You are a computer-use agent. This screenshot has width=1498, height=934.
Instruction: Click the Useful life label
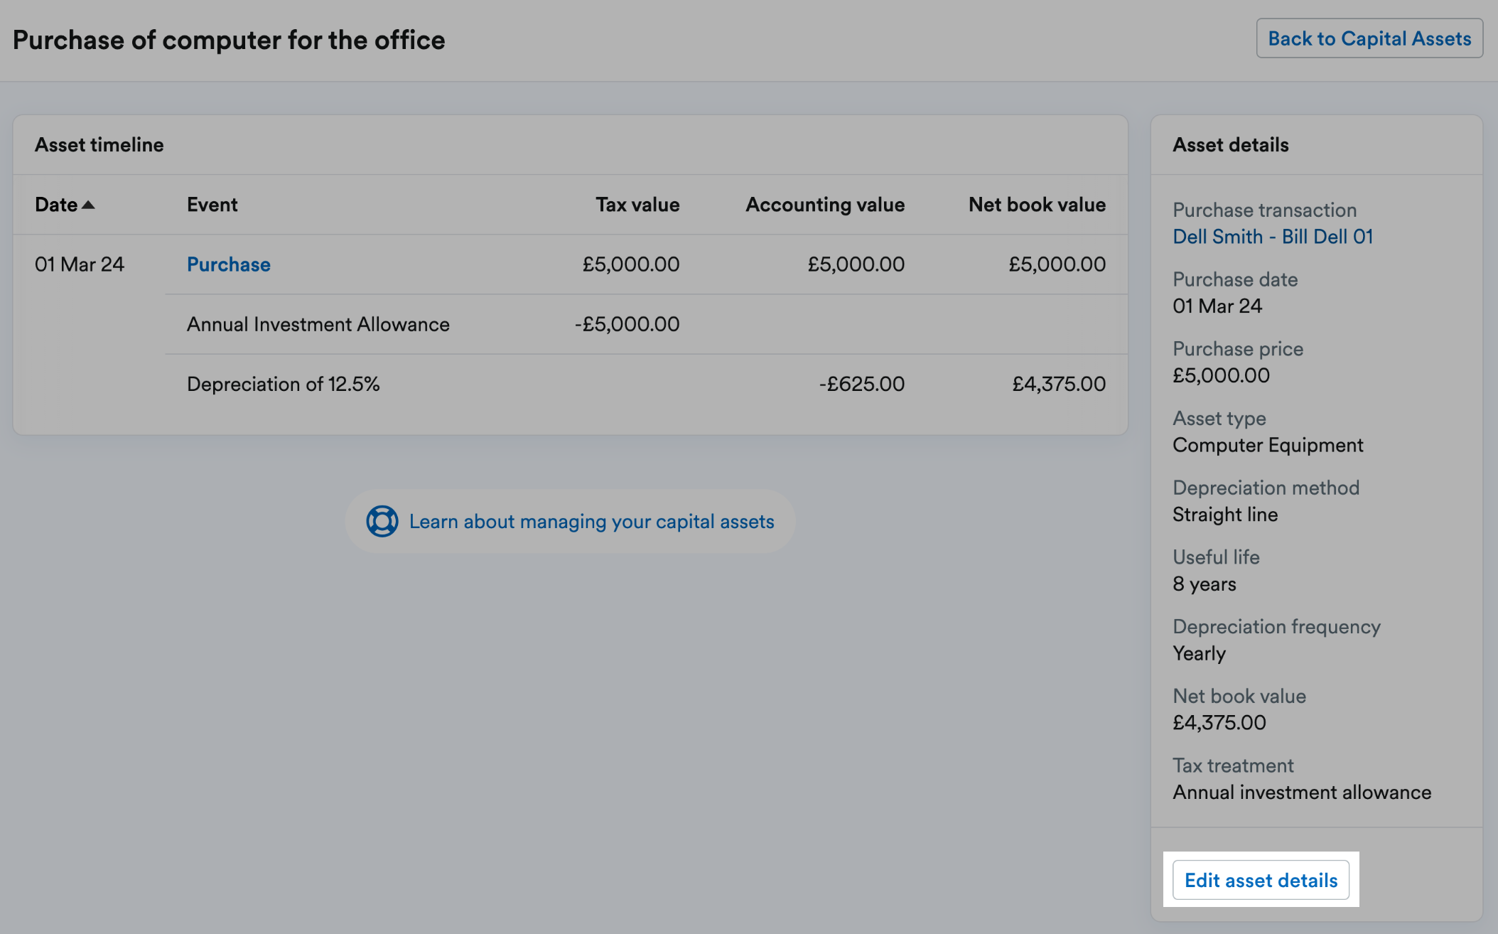tap(1216, 557)
